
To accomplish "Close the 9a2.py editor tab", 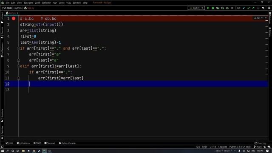I will [x=17, y=13].
